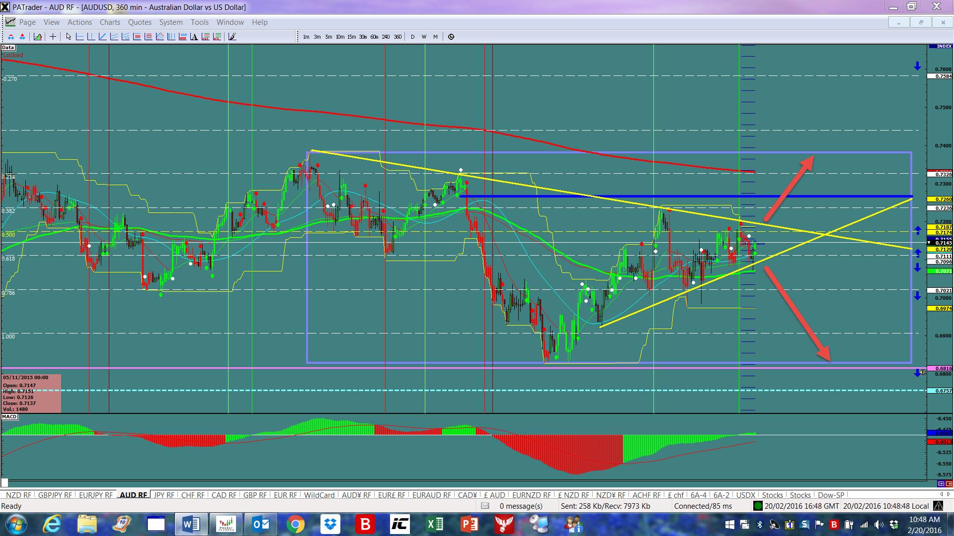
Task: Switch to the Dow-SP tab
Action: (831, 495)
